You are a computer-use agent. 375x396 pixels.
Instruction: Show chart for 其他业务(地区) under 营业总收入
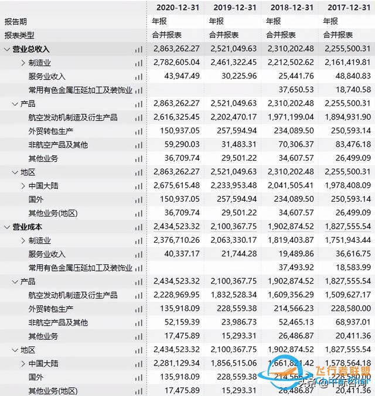pos(139,214)
